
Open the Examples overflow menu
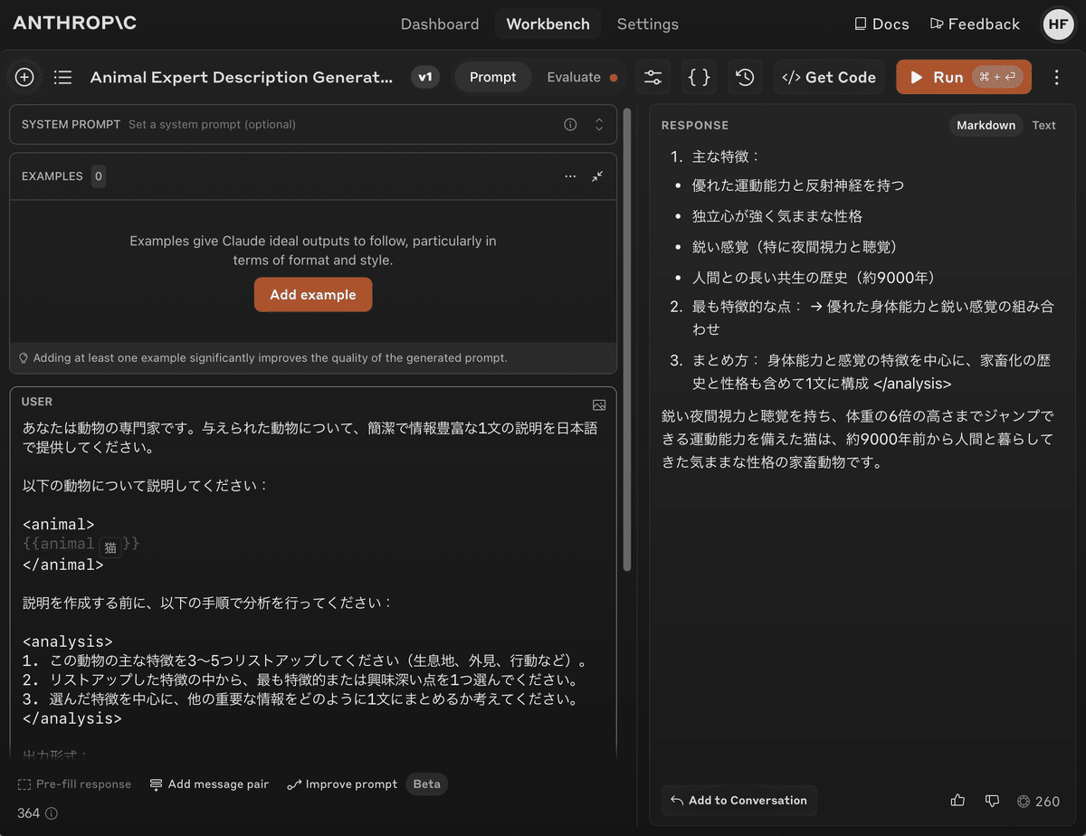(570, 176)
